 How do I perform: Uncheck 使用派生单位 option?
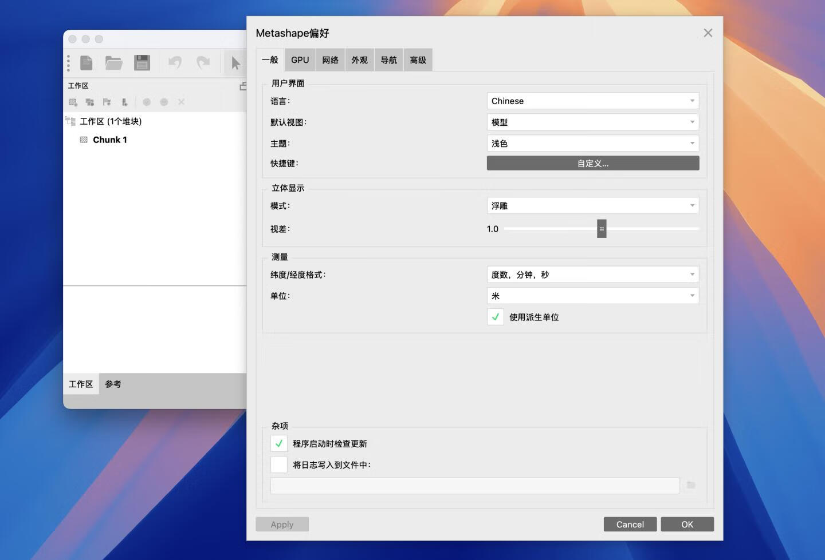coord(495,316)
